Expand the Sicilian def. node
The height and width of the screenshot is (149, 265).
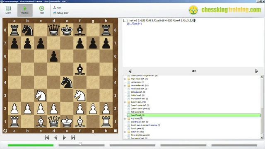(x=125, y=132)
